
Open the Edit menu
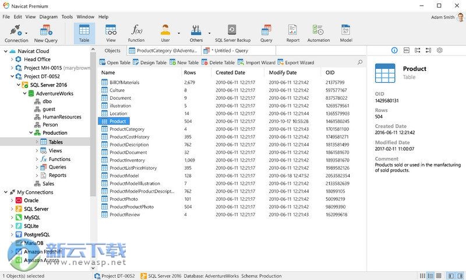(18, 17)
